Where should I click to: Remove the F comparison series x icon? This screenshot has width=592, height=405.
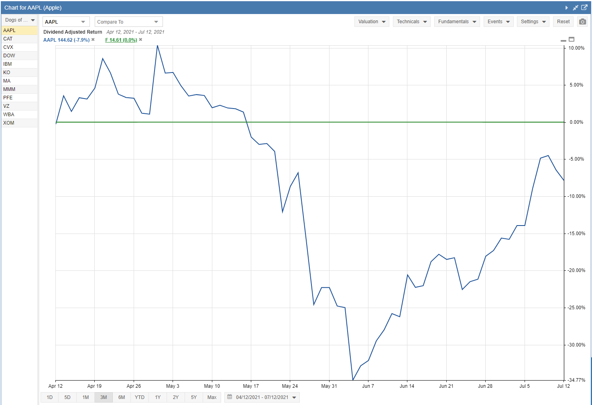(140, 40)
